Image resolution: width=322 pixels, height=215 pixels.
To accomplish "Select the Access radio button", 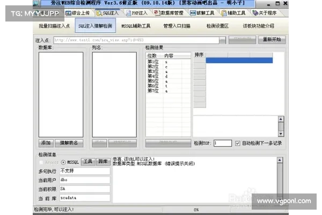I will coord(41,162).
